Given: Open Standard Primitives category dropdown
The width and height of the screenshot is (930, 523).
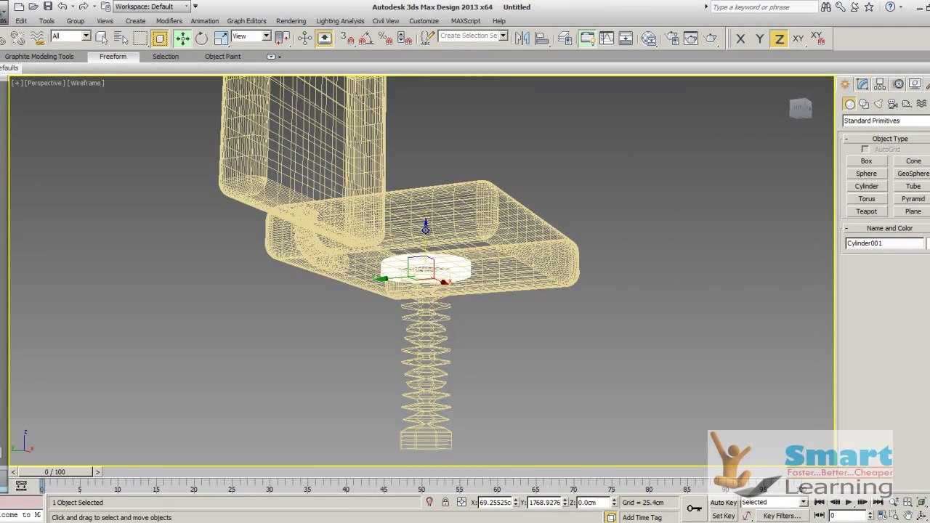Looking at the screenshot, I should [x=886, y=121].
